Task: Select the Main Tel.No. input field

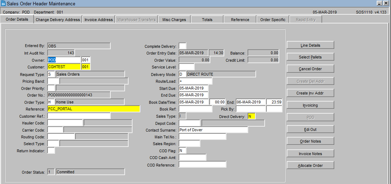Action: (x=202, y=137)
